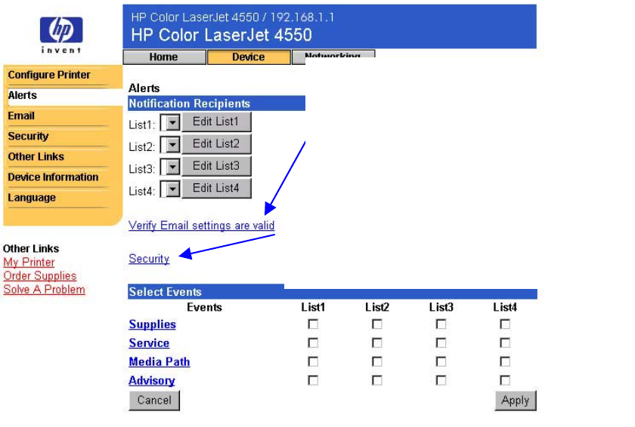The width and height of the screenshot is (635, 427).
Task: Open the Media Path events link
Action: point(160,361)
